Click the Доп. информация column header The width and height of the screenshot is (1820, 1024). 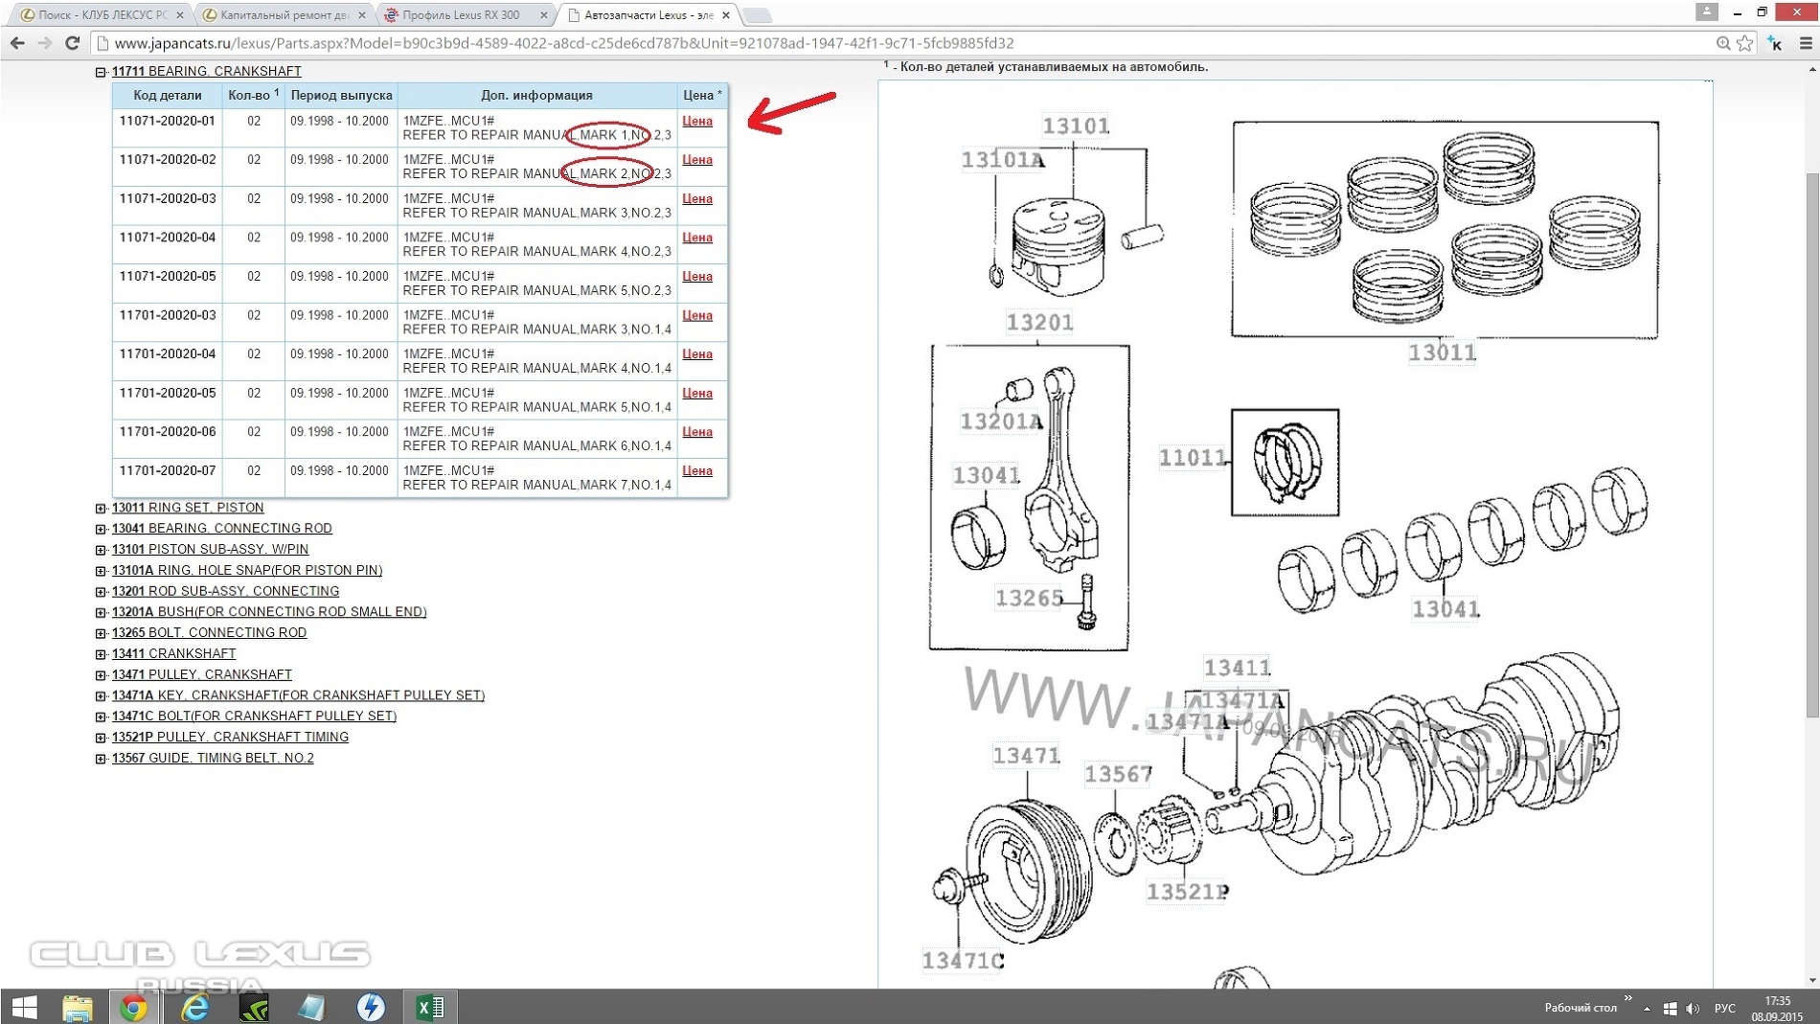pyautogui.click(x=536, y=96)
